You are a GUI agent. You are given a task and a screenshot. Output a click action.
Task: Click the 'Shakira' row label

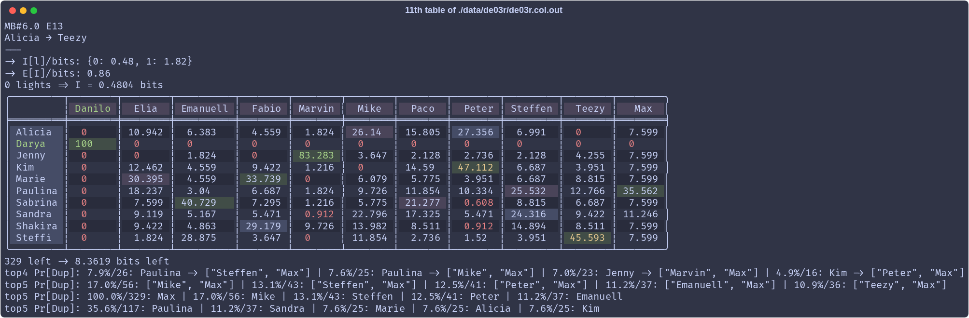pos(36,226)
